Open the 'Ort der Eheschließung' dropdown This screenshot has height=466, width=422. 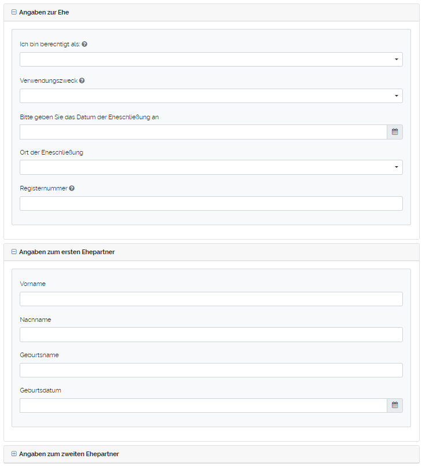point(211,167)
